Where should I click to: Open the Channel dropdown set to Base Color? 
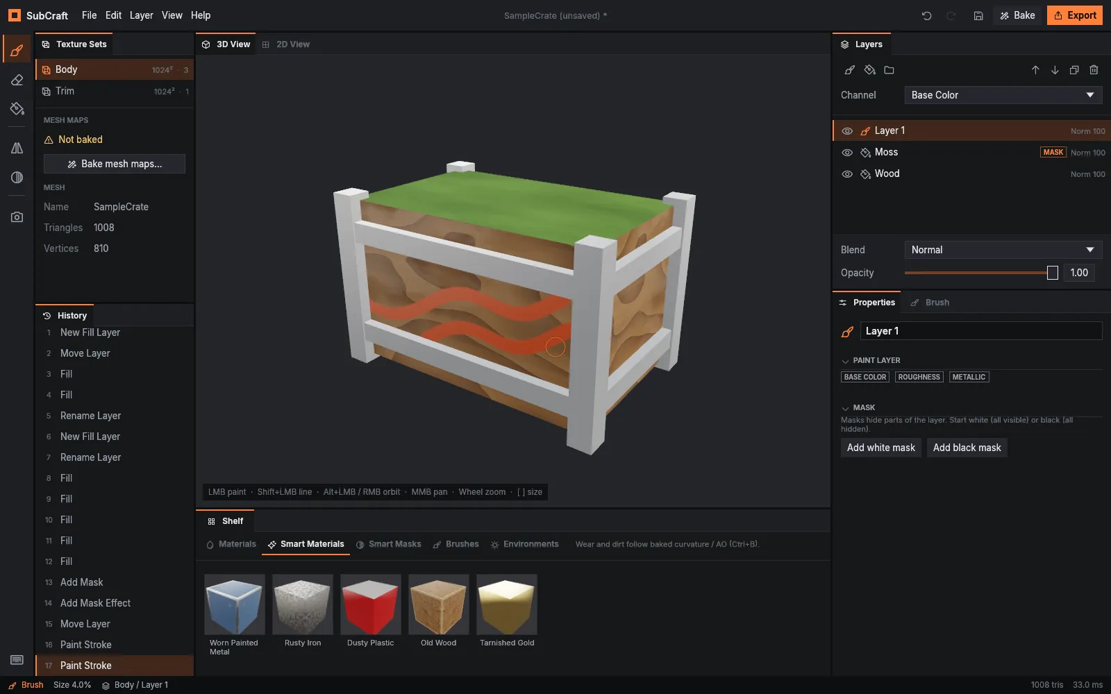click(x=1003, y=95)
